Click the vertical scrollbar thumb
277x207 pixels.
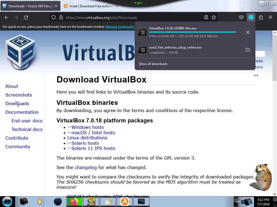pyautogui.click(x=275, y=58)
